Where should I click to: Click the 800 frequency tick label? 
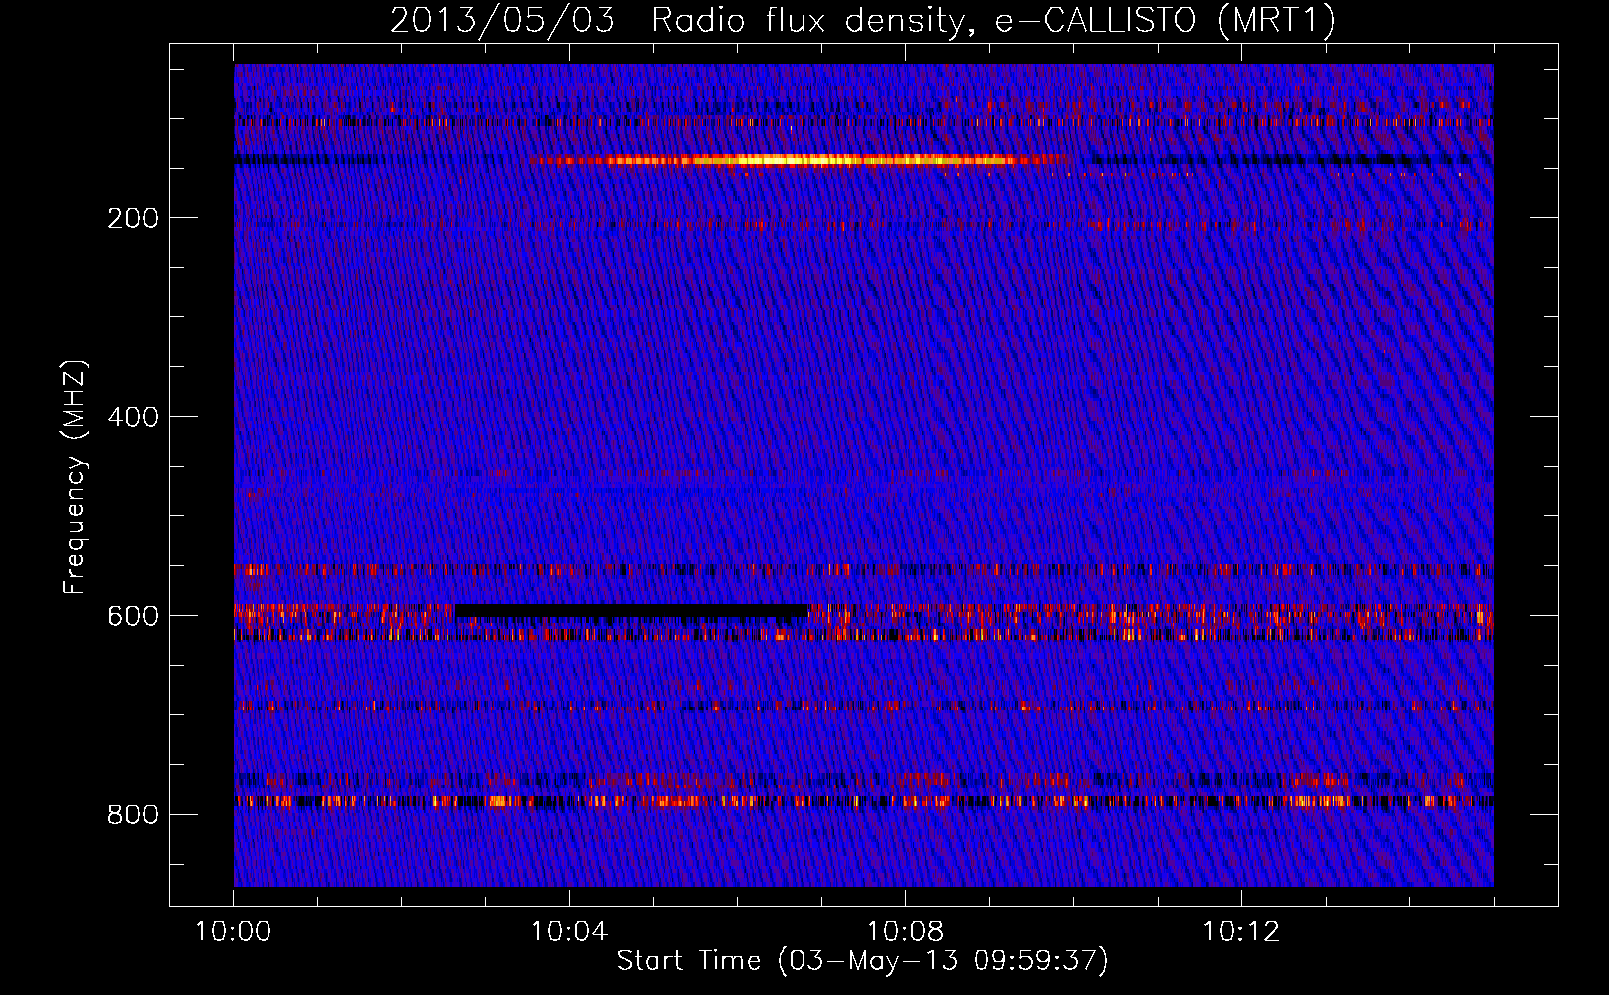click(133, 815)
